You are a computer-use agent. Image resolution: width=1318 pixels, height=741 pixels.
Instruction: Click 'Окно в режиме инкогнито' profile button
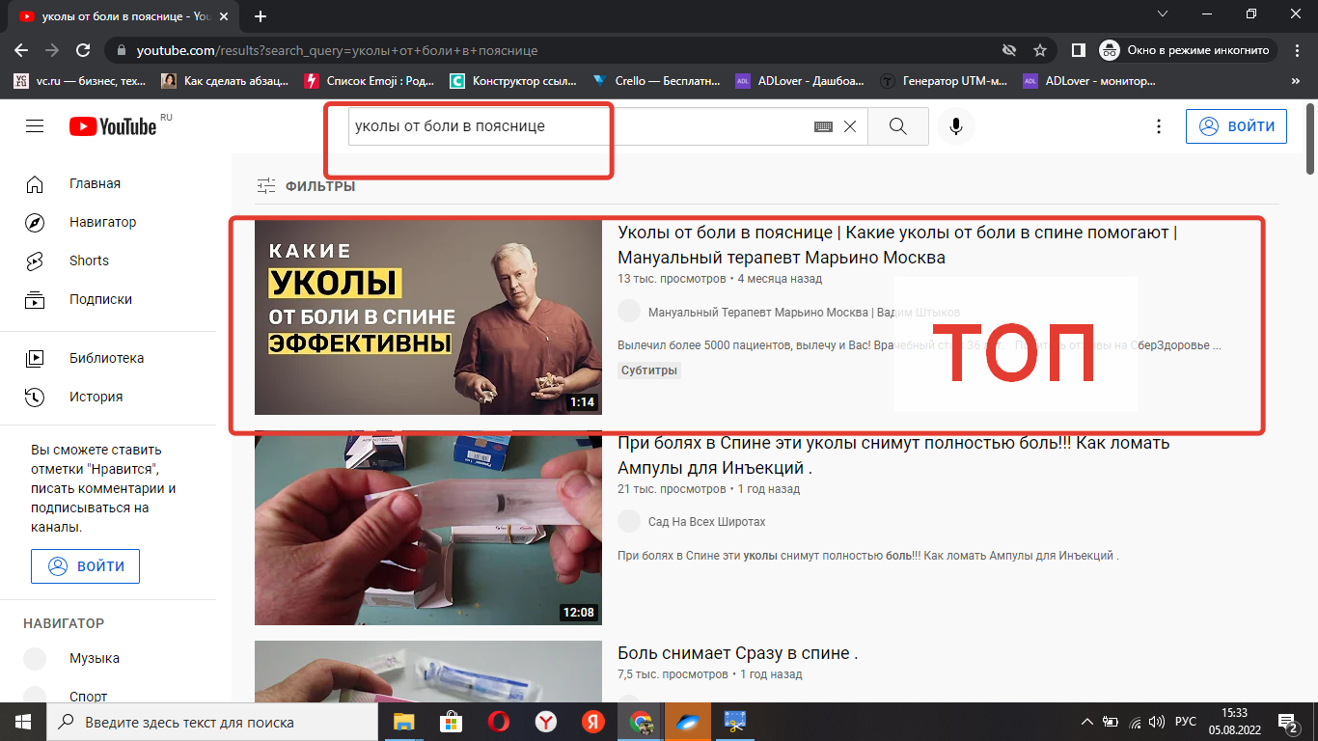(x=1189, y=50)
